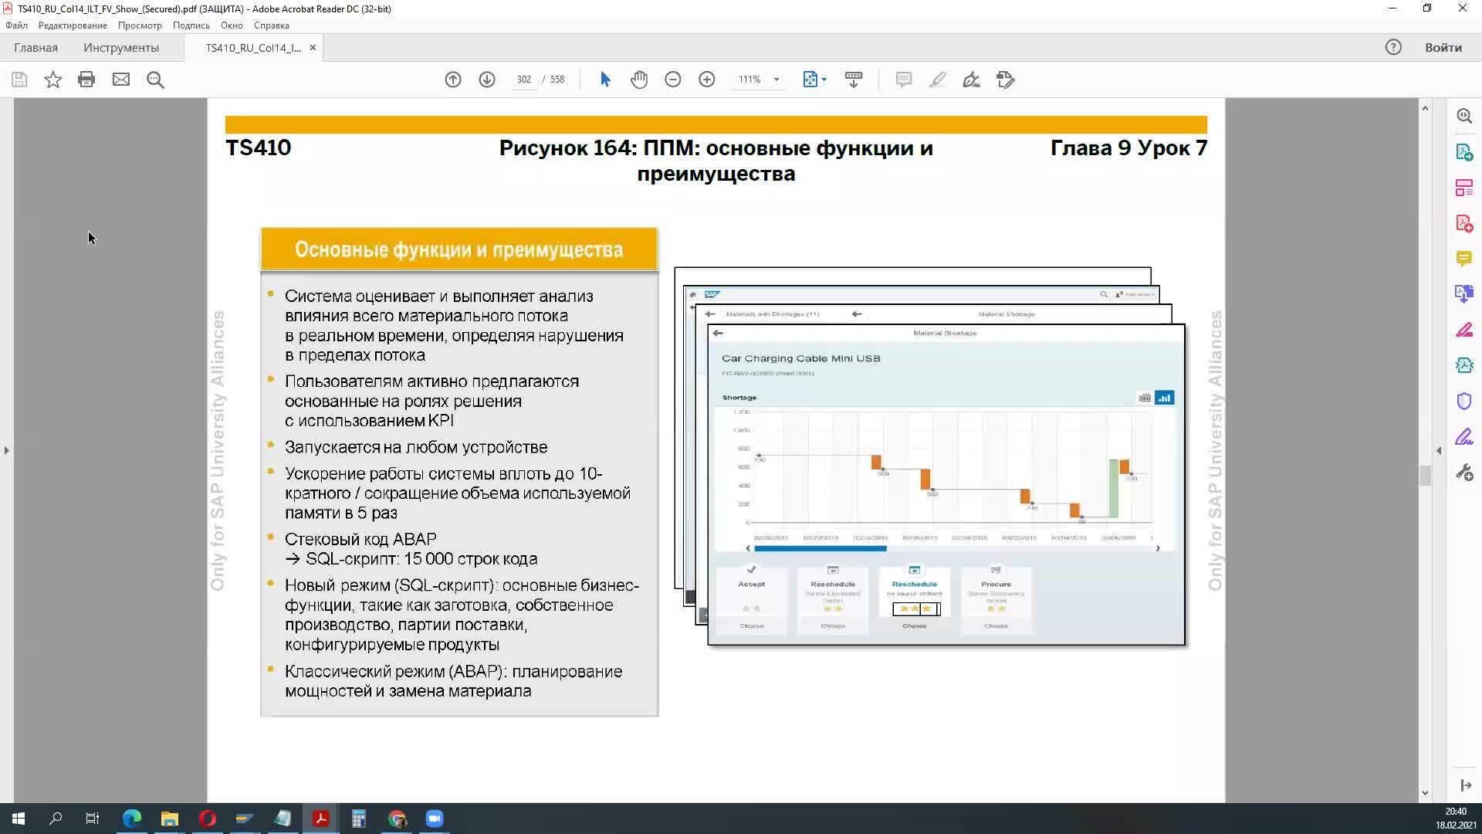This screenshot has width=1482, height=834.
Task: Open the Find text magnifier icon
Action: click(155, 80)
